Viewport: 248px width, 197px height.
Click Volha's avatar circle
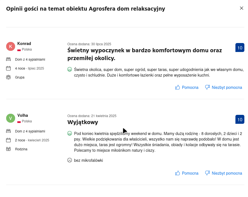(x=11, y=118)
